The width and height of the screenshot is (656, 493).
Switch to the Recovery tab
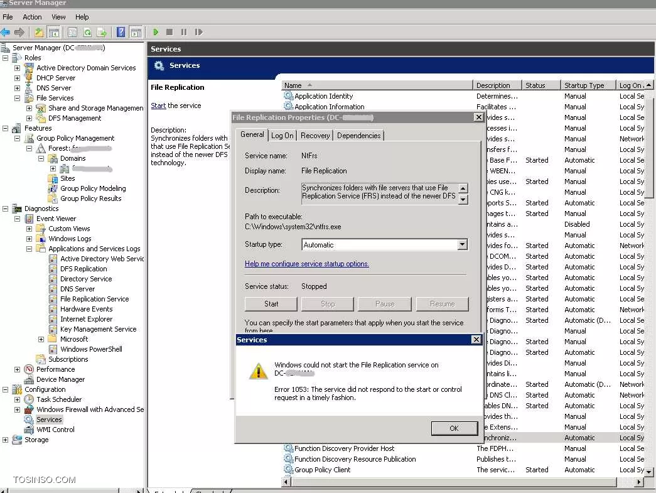click(315, 136)
